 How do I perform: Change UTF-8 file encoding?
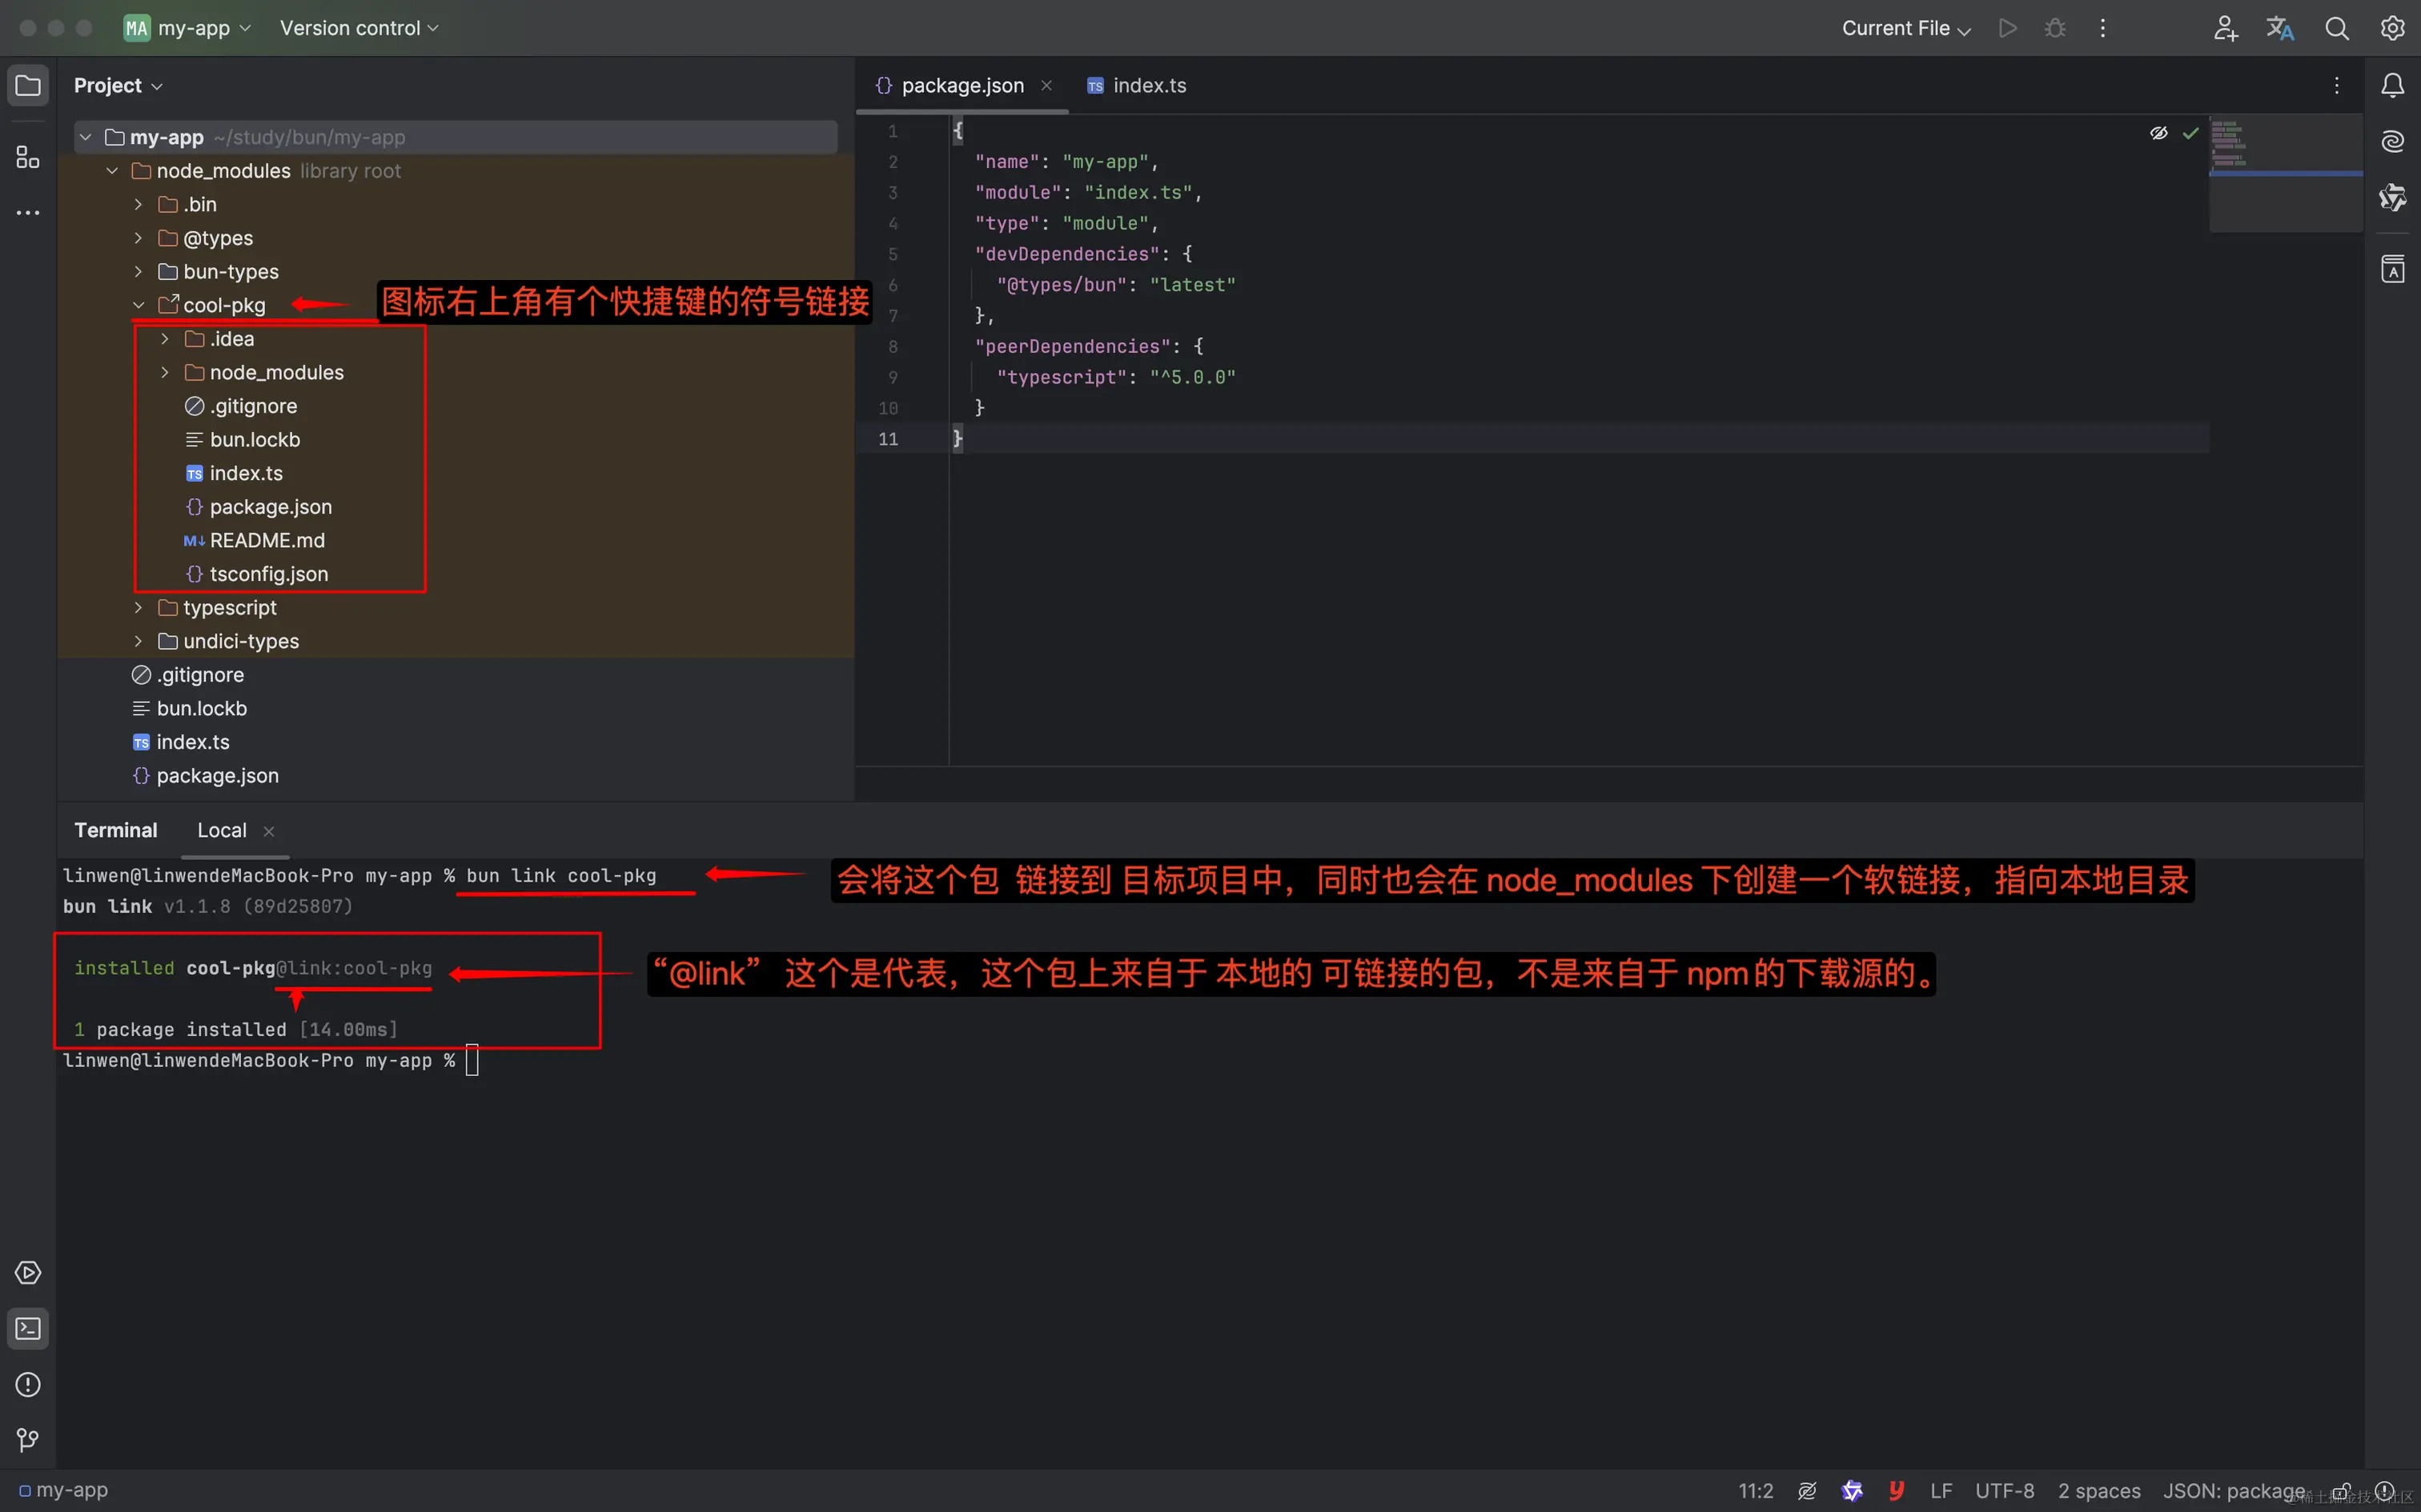click(x=2004, y=1490)
